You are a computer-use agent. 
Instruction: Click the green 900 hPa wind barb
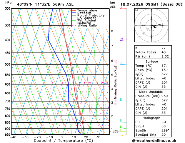[123, 127]
